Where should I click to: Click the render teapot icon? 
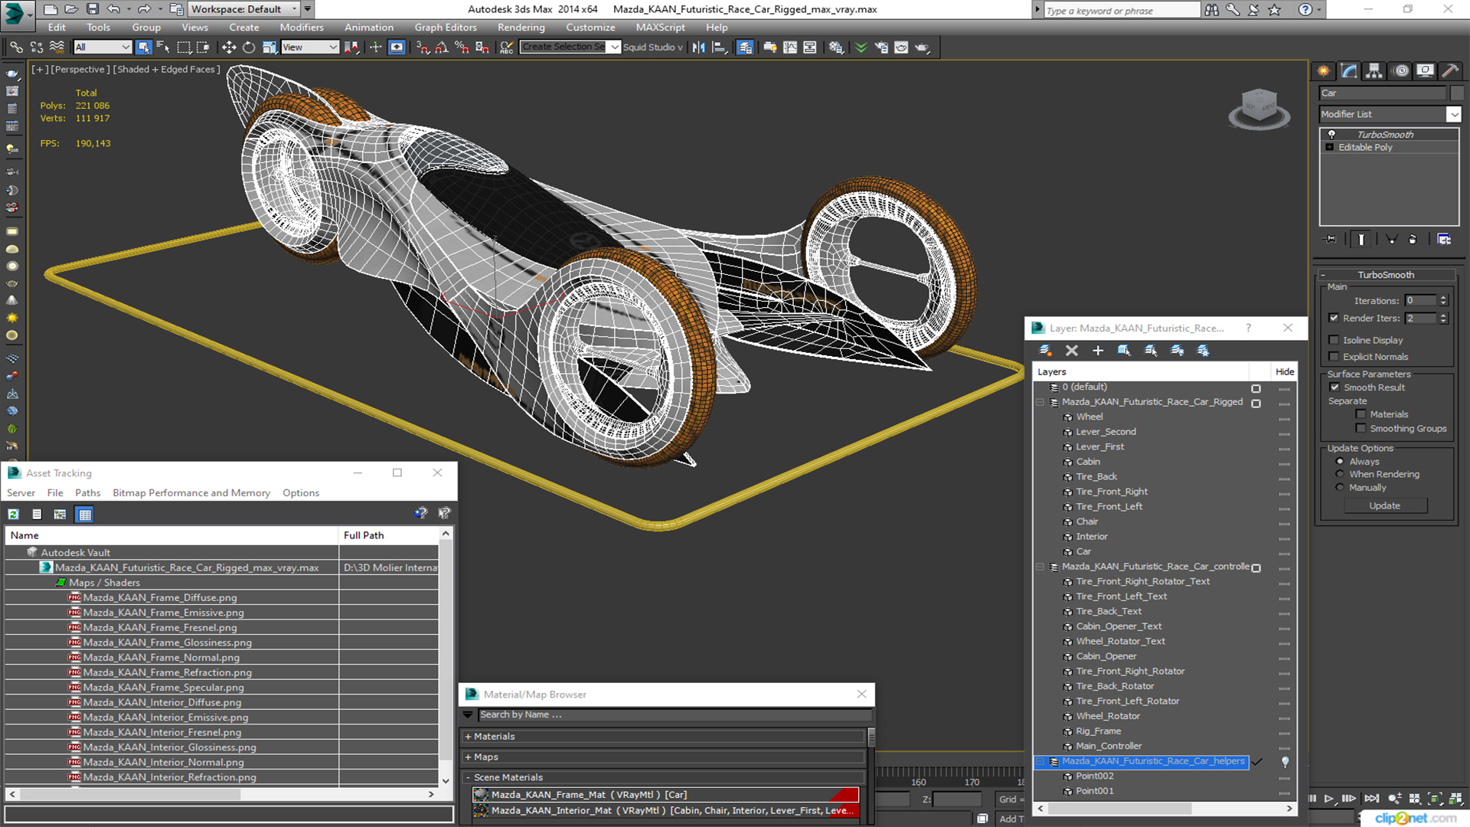(923, 47)
